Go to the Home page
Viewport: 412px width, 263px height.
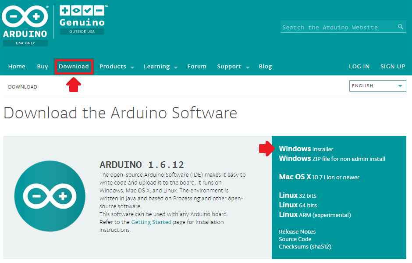pos(17,67)
